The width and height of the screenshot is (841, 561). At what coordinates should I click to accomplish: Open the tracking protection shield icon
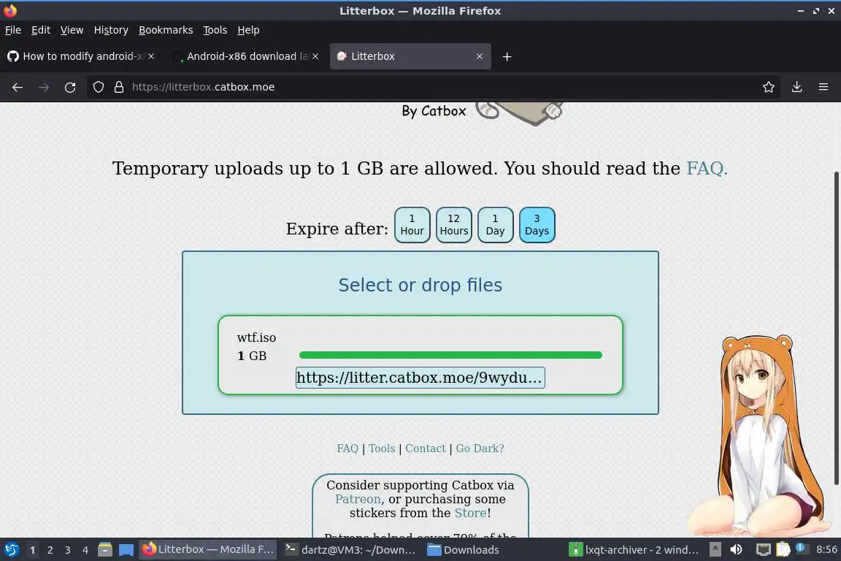98,87
